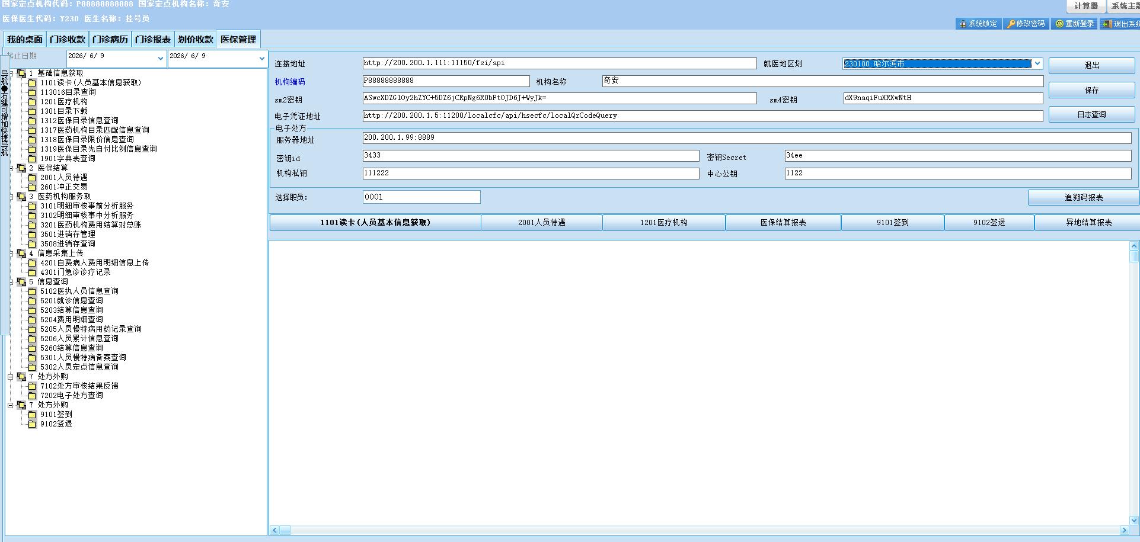Click folder icon beside 3501进销存管理

coord(33,235)
